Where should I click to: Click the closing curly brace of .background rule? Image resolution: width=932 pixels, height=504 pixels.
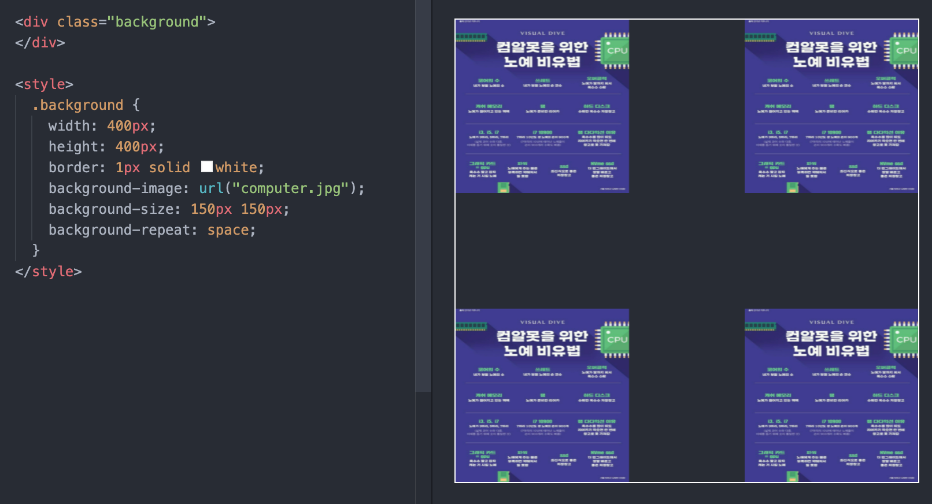point(36,250)
